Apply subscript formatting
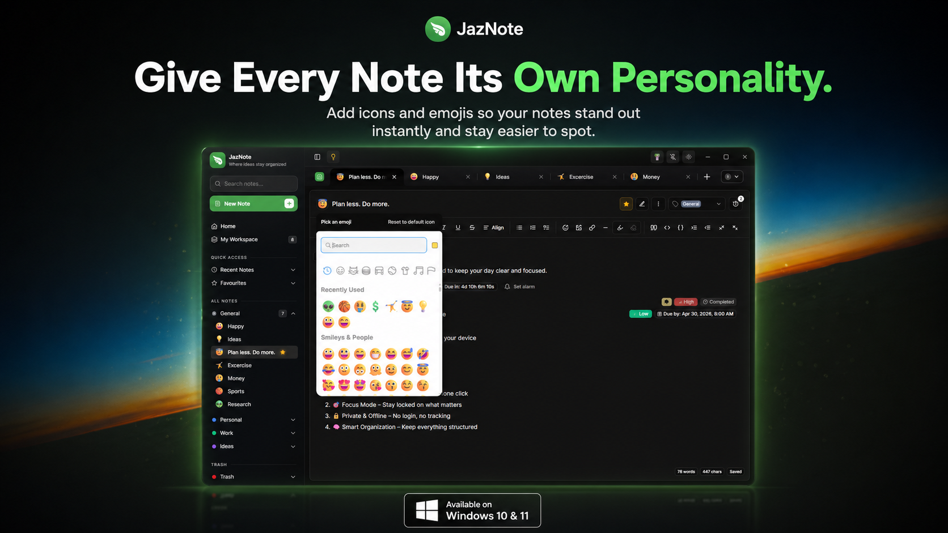 [735, 228]
